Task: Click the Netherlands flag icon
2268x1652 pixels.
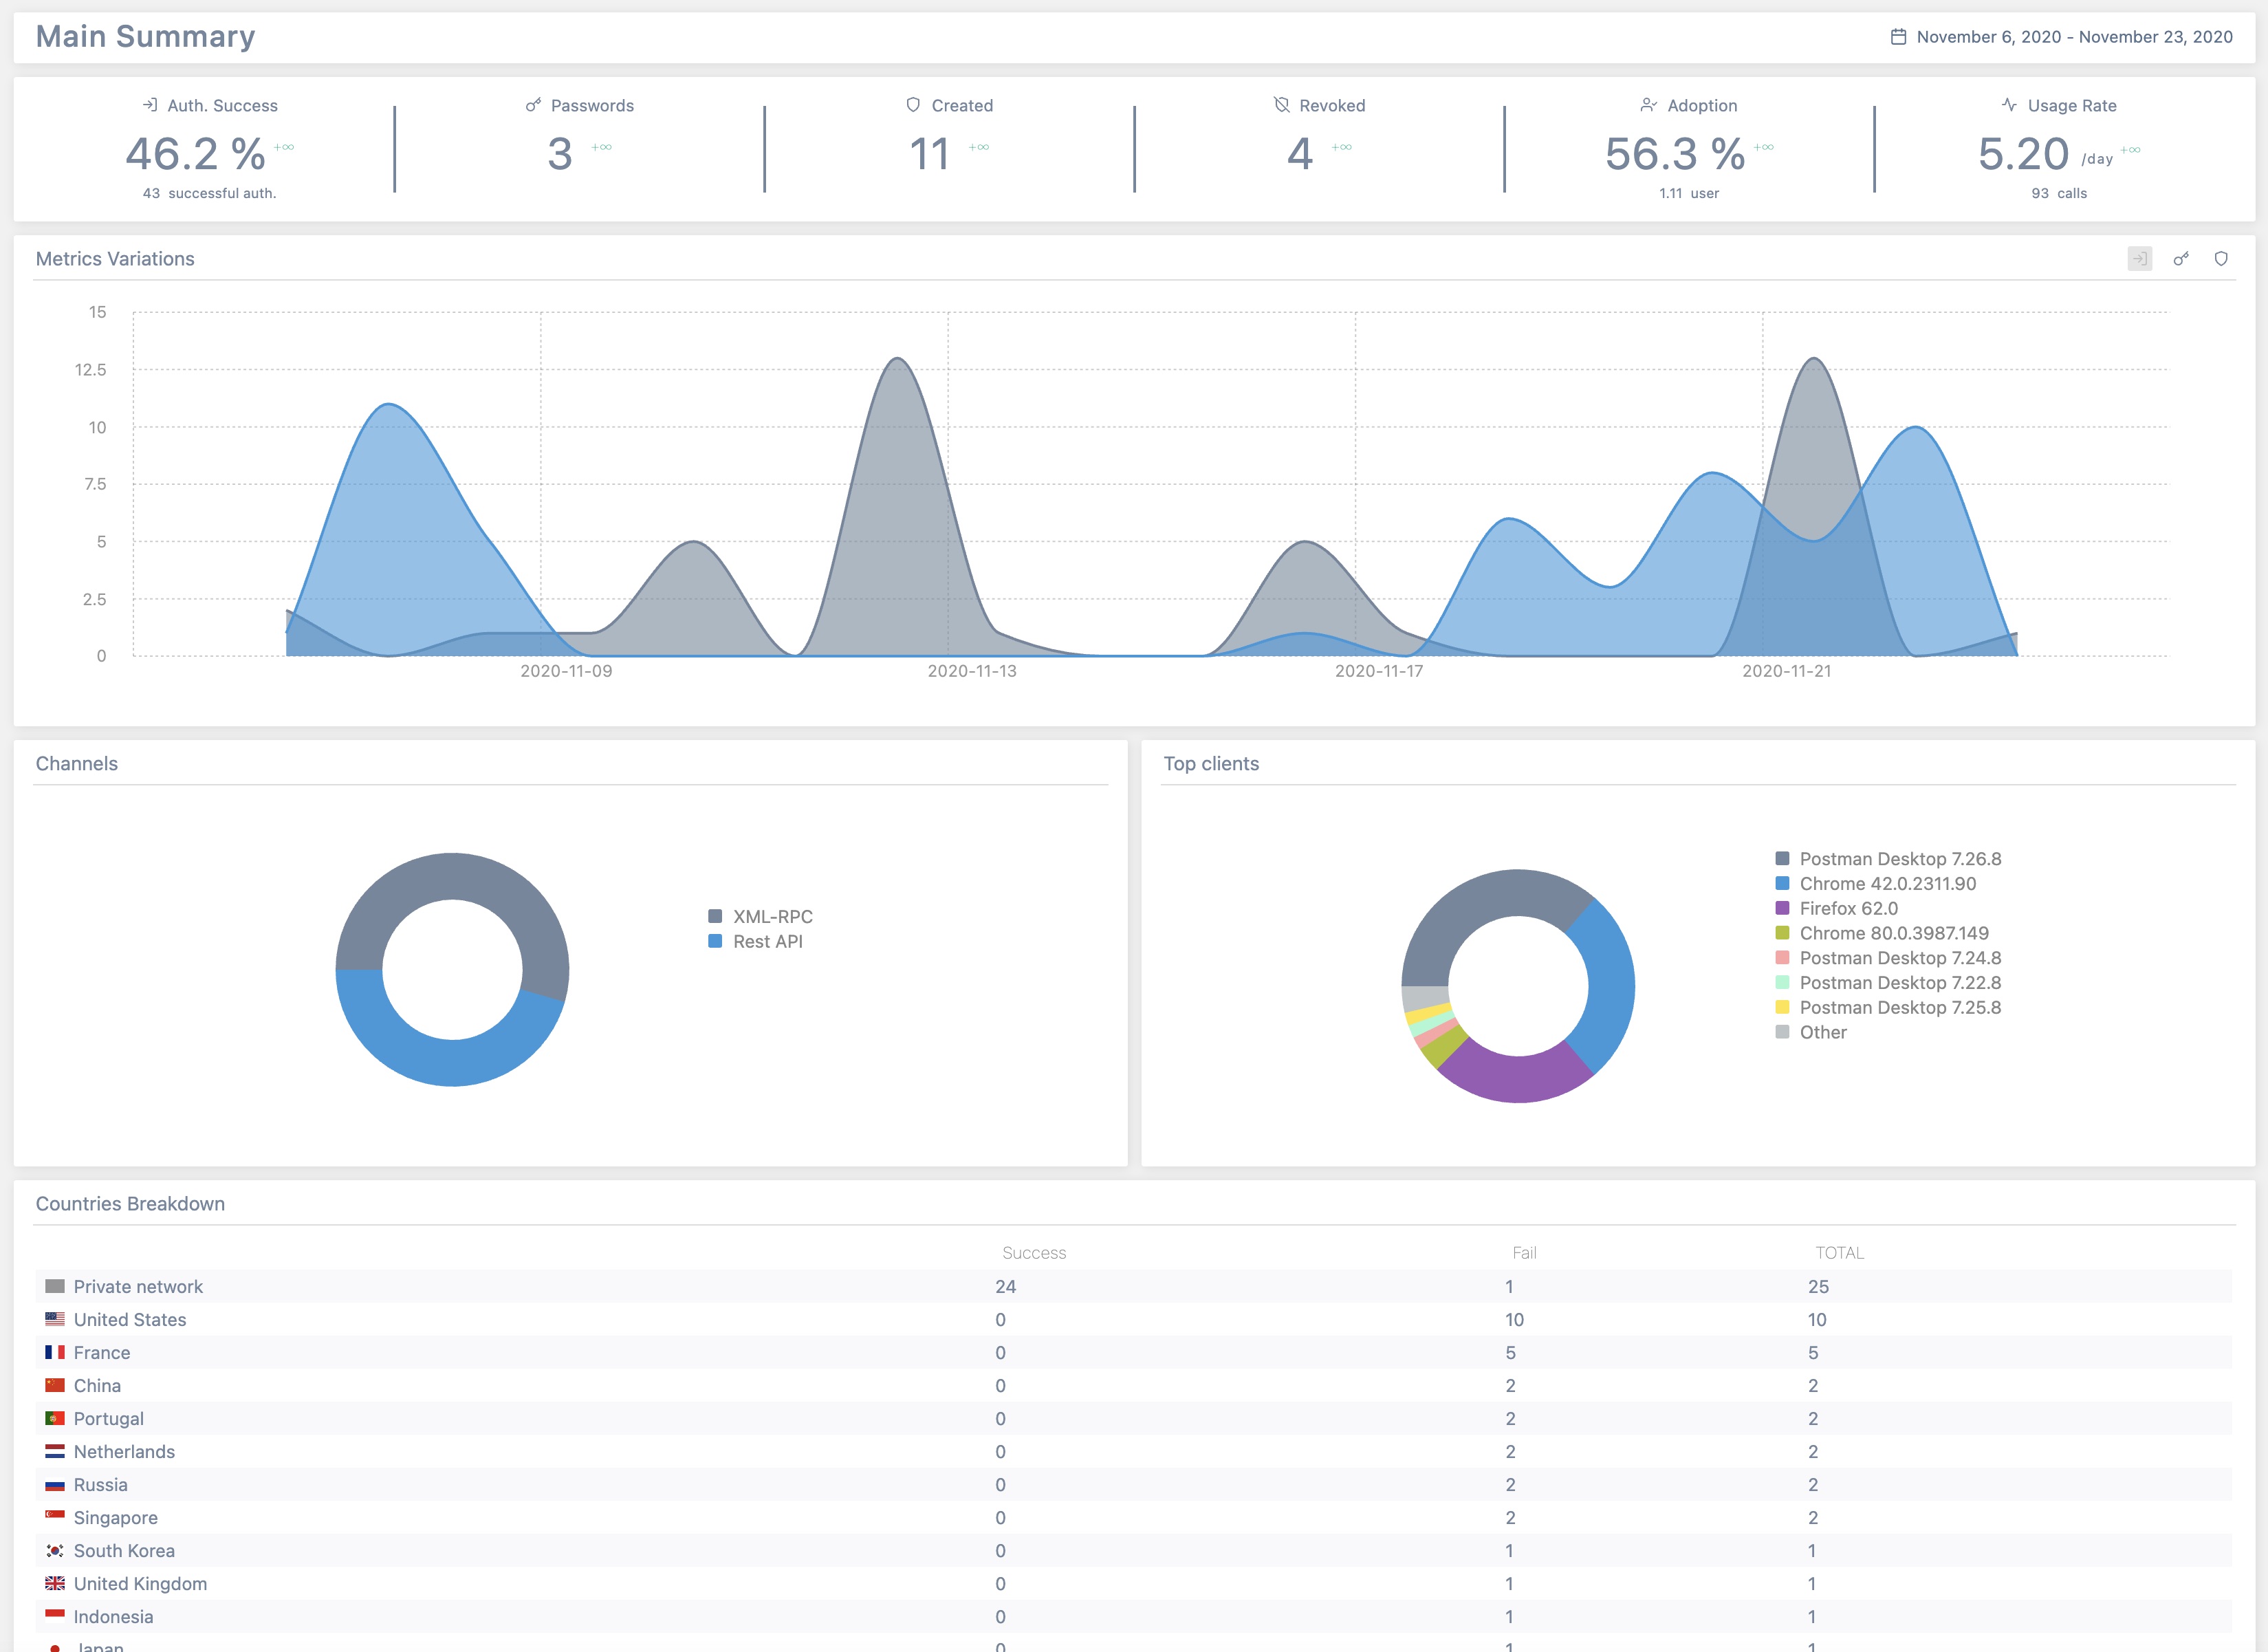Action: (55, 1451)
